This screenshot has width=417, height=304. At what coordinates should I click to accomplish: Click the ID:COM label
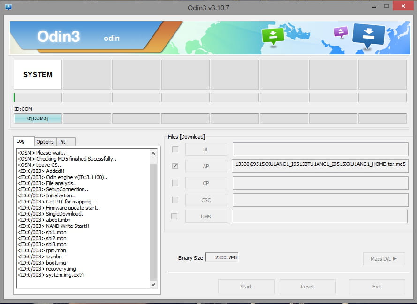tap(23, 109)
